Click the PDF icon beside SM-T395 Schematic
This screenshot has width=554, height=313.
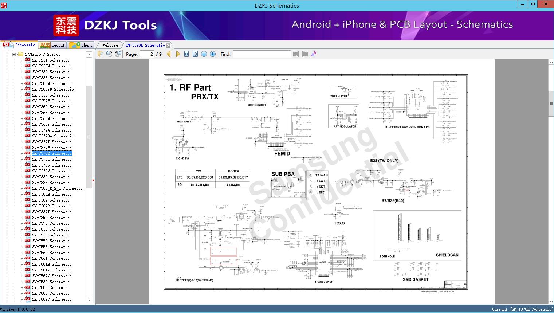[27, 223]
